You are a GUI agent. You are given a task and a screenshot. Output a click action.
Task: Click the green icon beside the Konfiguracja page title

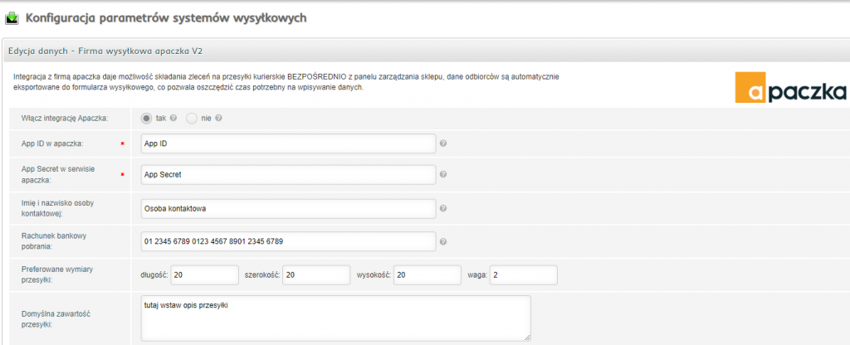click(12, 17)
